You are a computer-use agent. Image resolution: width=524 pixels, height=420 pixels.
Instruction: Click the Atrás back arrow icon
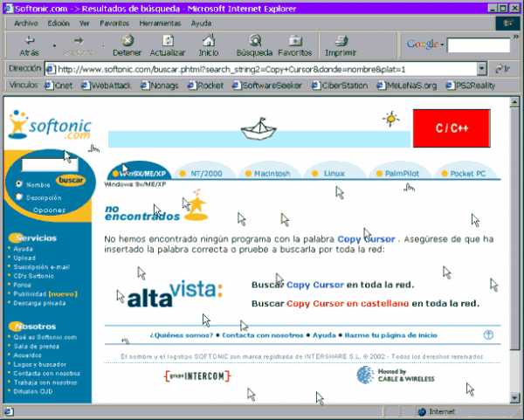31,40
